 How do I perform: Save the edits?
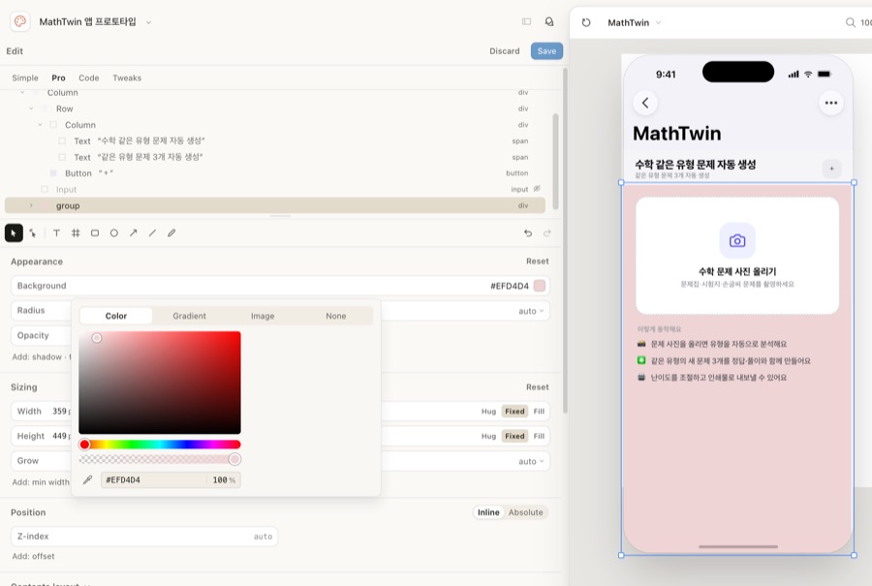click(546, 51)
